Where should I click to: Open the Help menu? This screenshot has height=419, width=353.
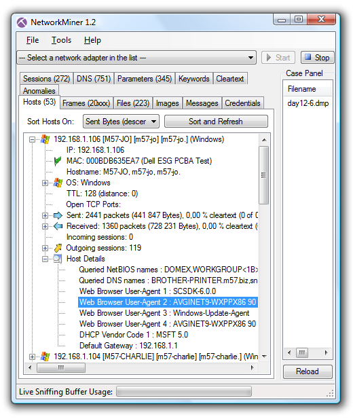click(x=92, y=40)
